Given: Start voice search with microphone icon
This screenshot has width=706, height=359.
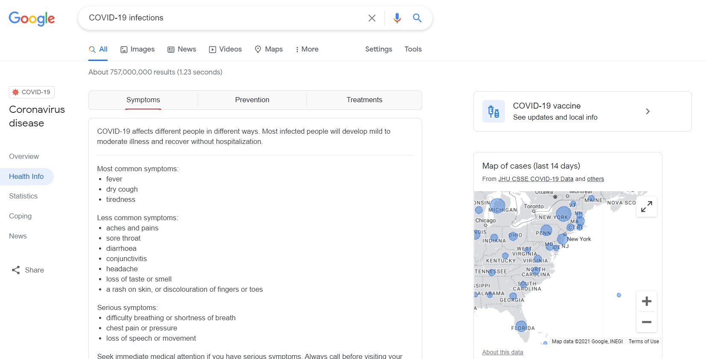Looking at the screenshot, I should point(397,18).
